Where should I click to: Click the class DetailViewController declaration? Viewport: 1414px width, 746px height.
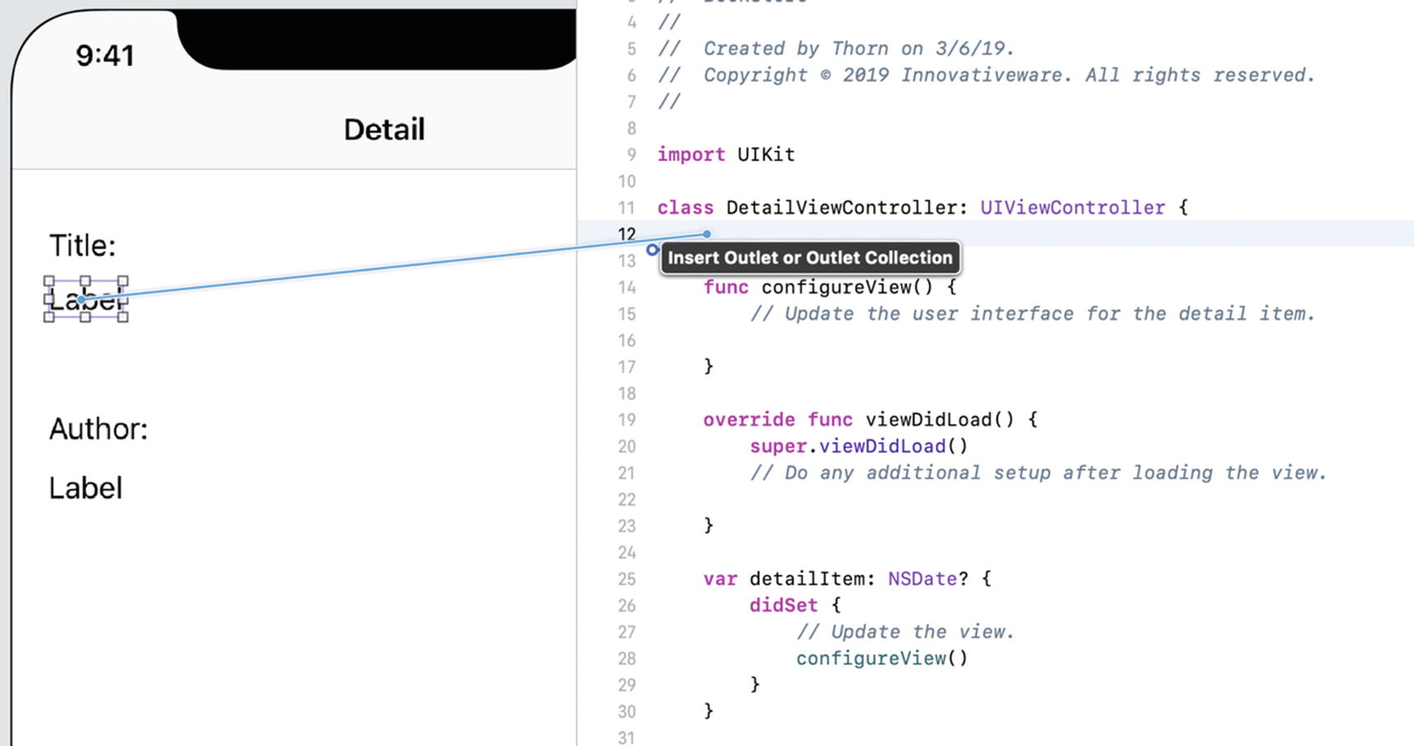point(923,207)
